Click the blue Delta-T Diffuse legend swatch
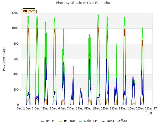The image size is (168, 126). tap(103, 121)
